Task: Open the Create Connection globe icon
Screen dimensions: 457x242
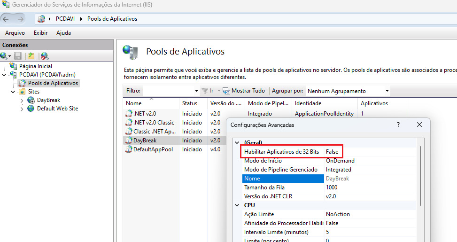Action: pyautogui.click(x=4, y=56)
